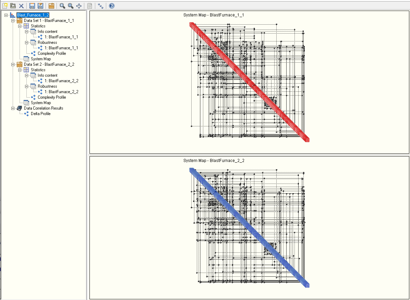410x300 pixels.
Task: Click the New project toolbar icon
Action: (5, 5)
